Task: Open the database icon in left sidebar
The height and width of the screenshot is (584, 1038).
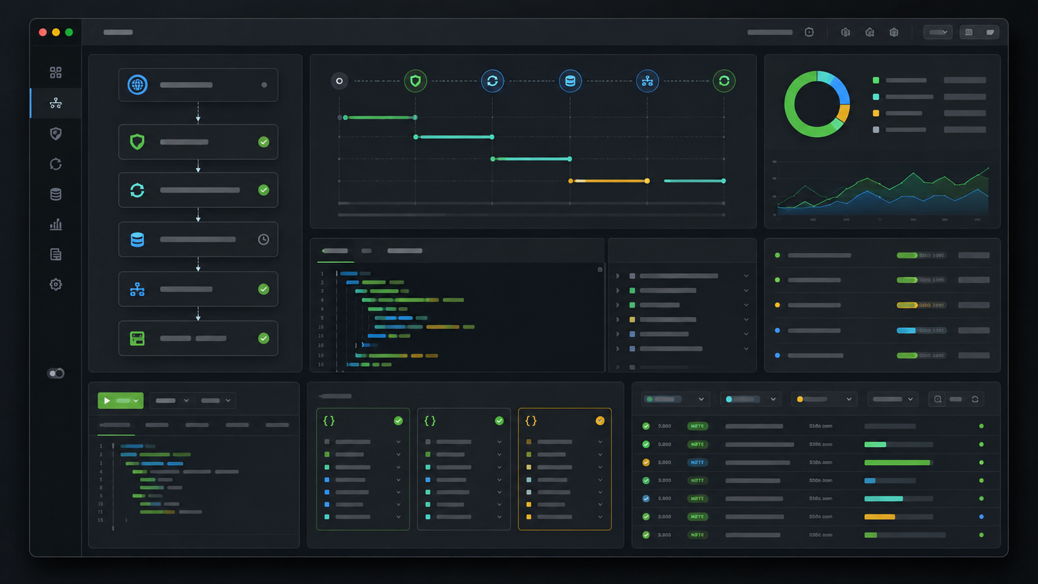Action: click(56, 194)
